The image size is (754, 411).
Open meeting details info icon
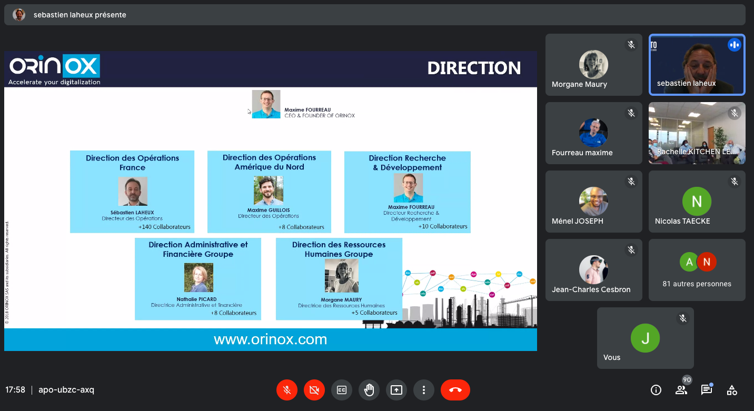pyautogui.click(x=656, y=390)
